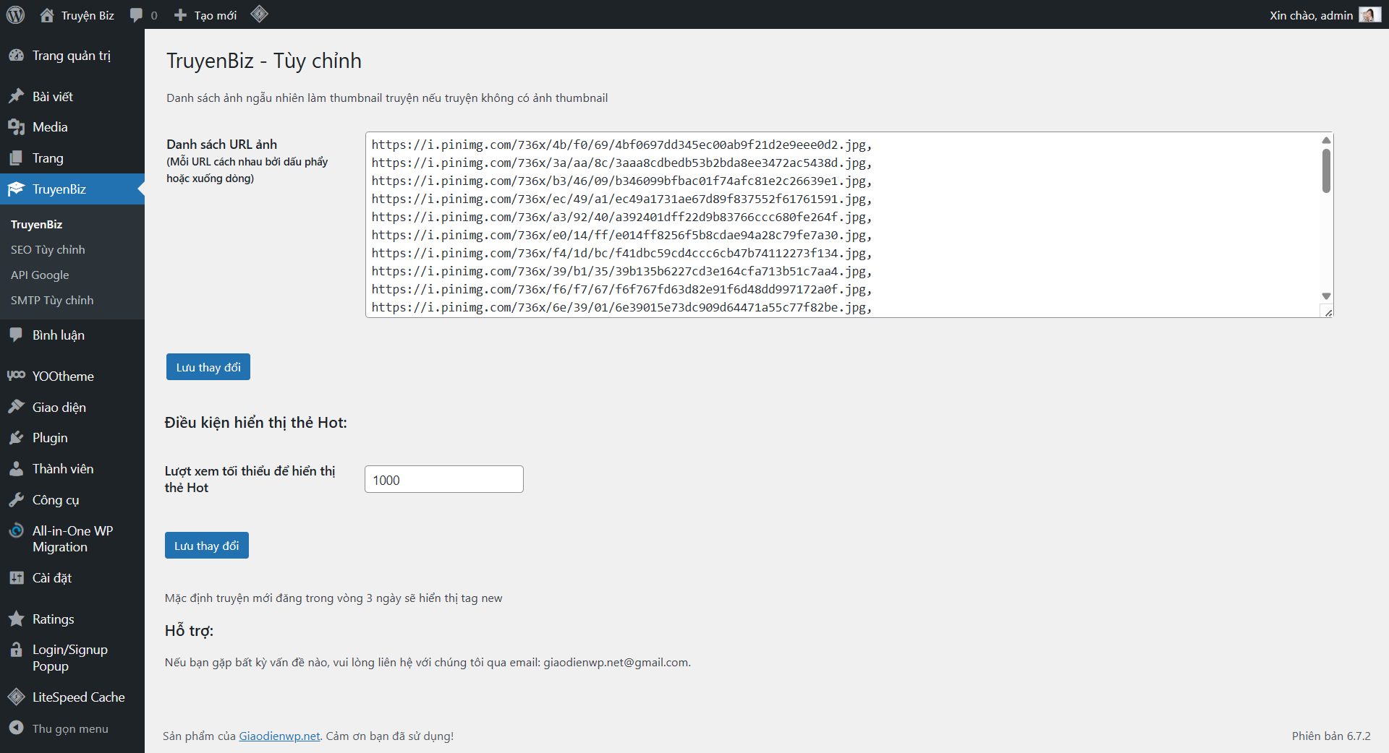This screenshot has width=1389, height=753.
Task: Click the Phiên bản 6.7.2 text
Action: [1331, 736]
